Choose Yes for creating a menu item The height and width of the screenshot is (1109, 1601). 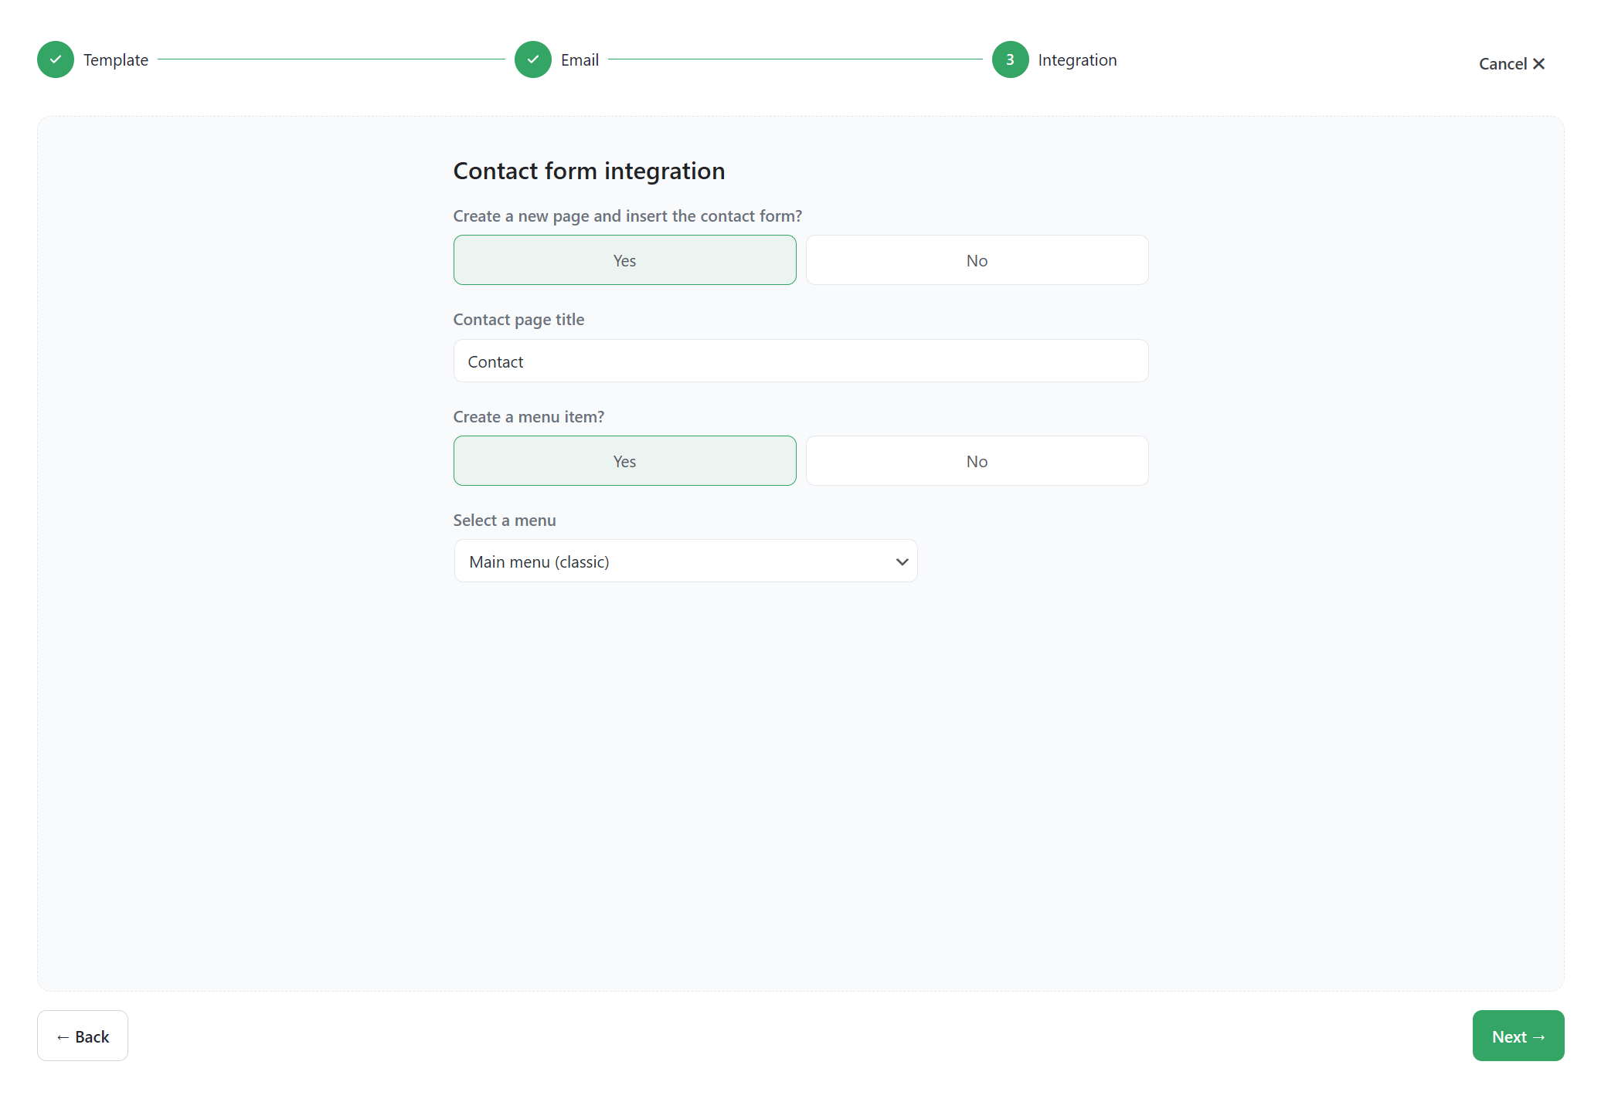click(x=624, y=461)
